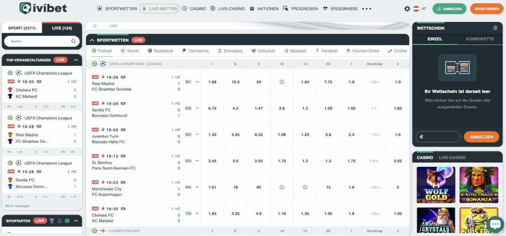The image size is (506, 236).
Task: Select the Eishockey sport tab
Action: pos(230,51)
